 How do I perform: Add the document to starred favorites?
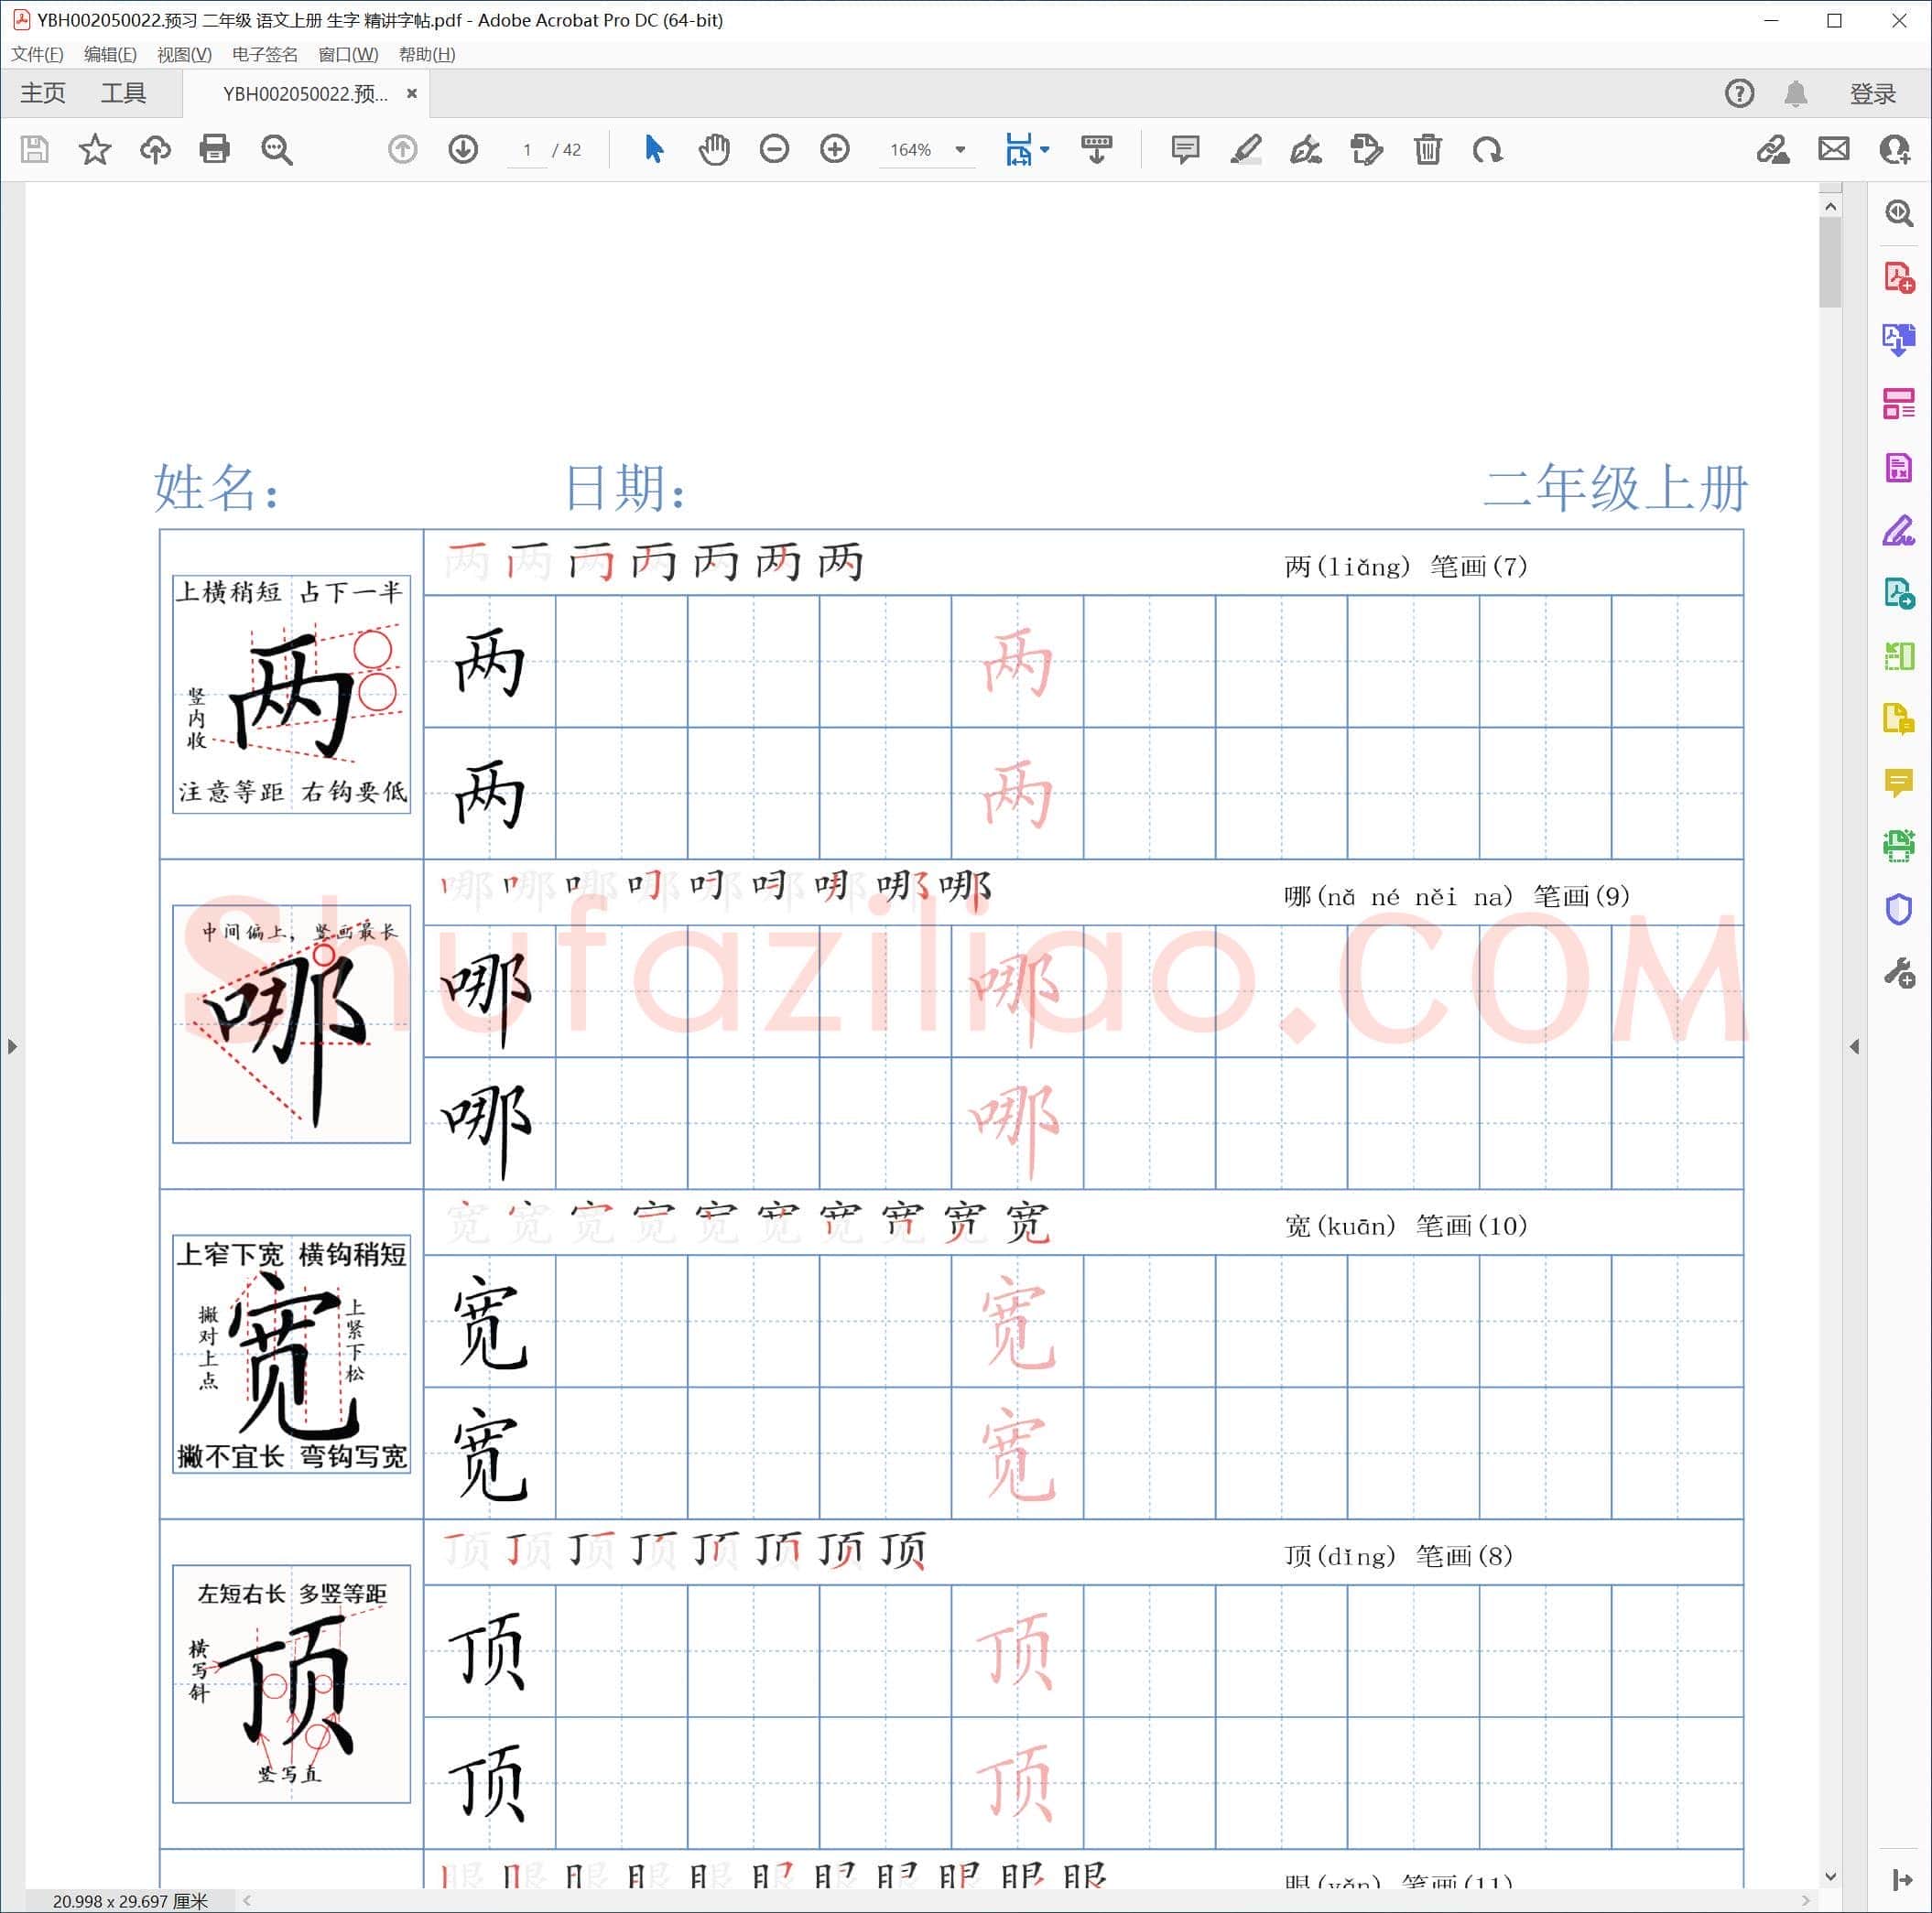click(x=95, y=150)
